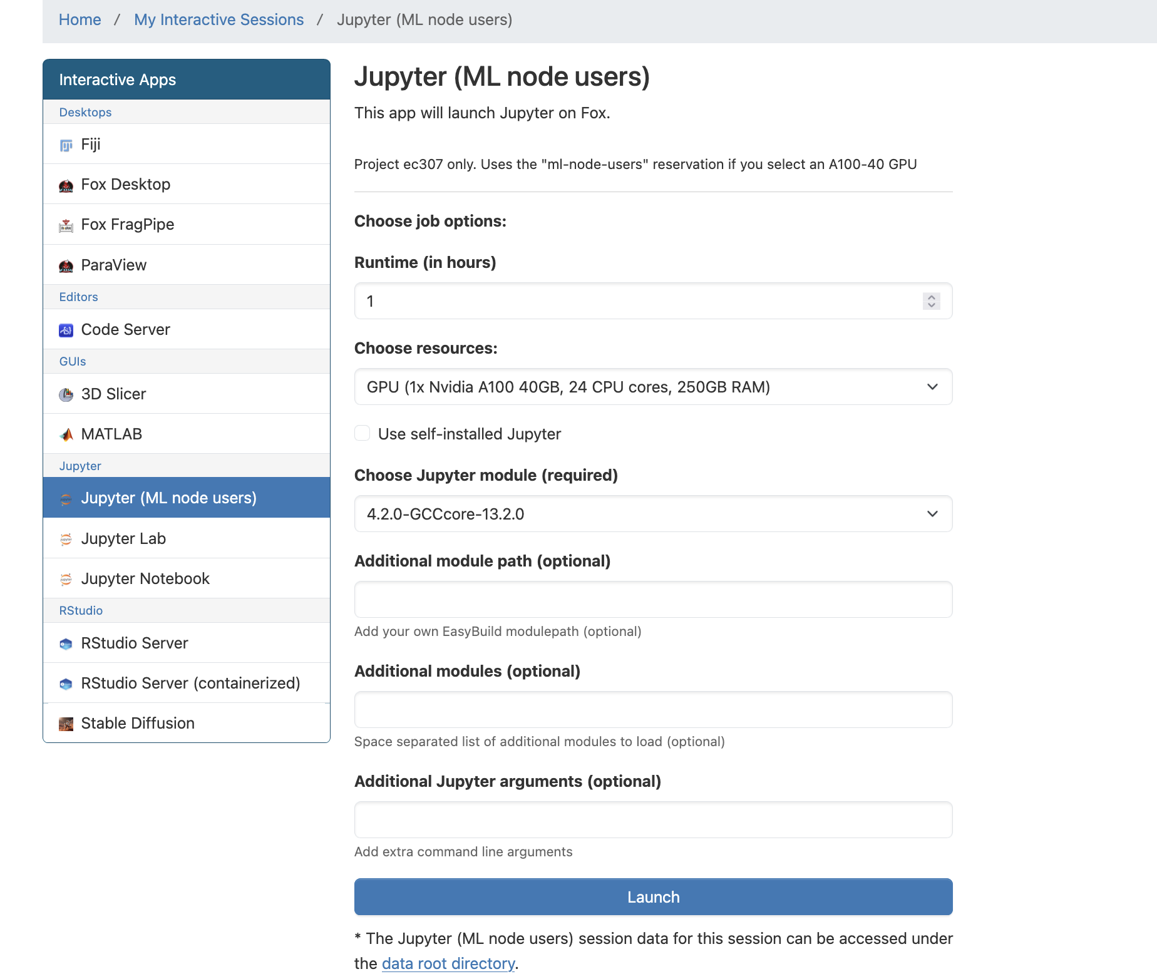
Task: Click the Runtime hours stepper arrows
Action: click(x=932, y=301)
